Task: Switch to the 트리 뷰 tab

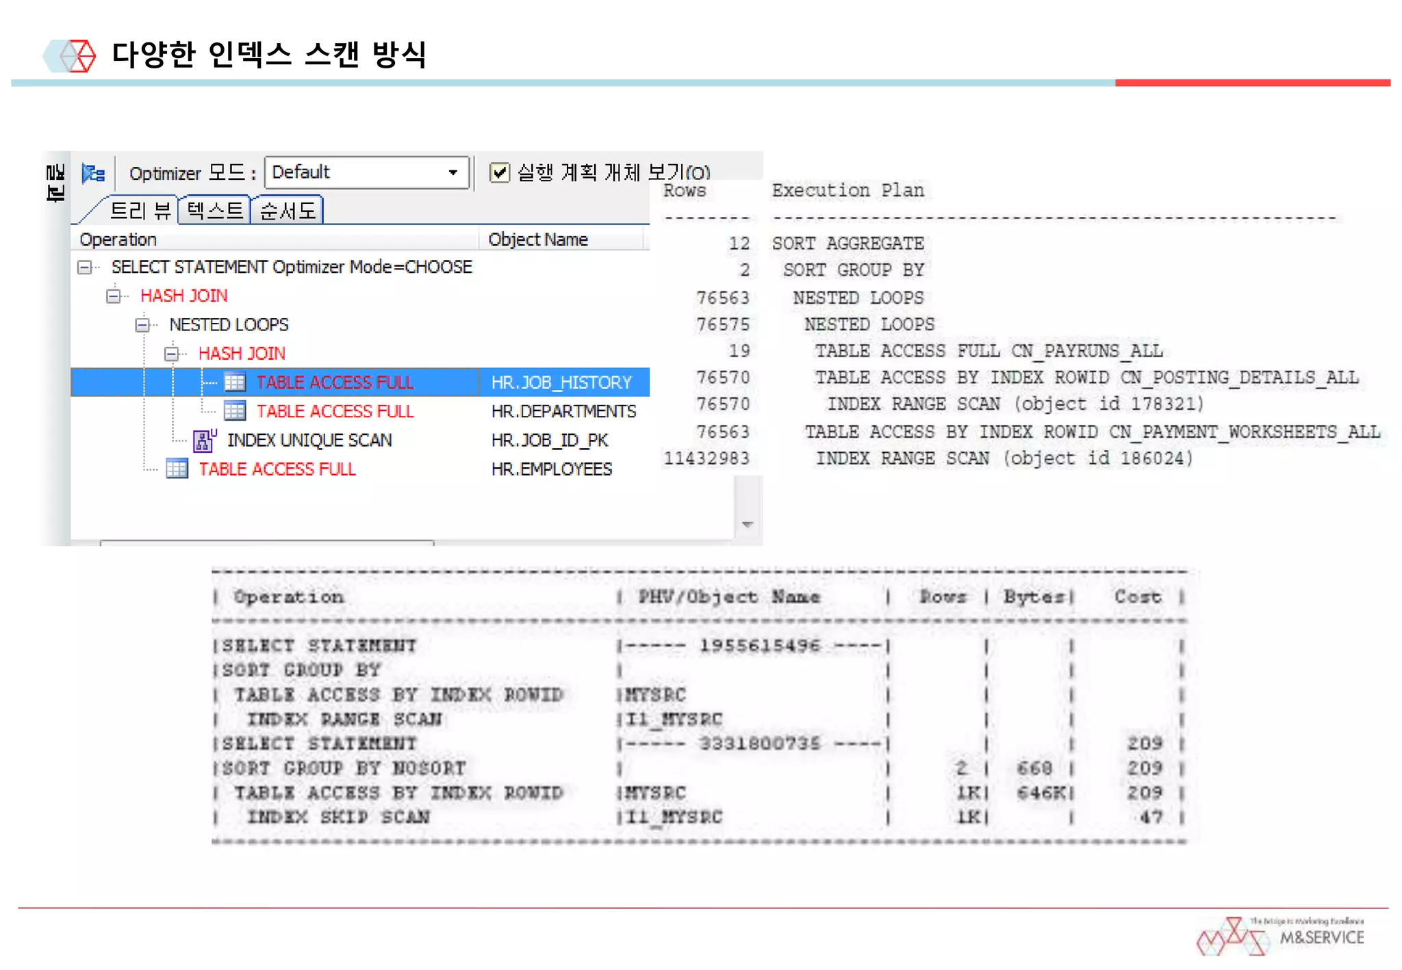Action: click(139, 211)
